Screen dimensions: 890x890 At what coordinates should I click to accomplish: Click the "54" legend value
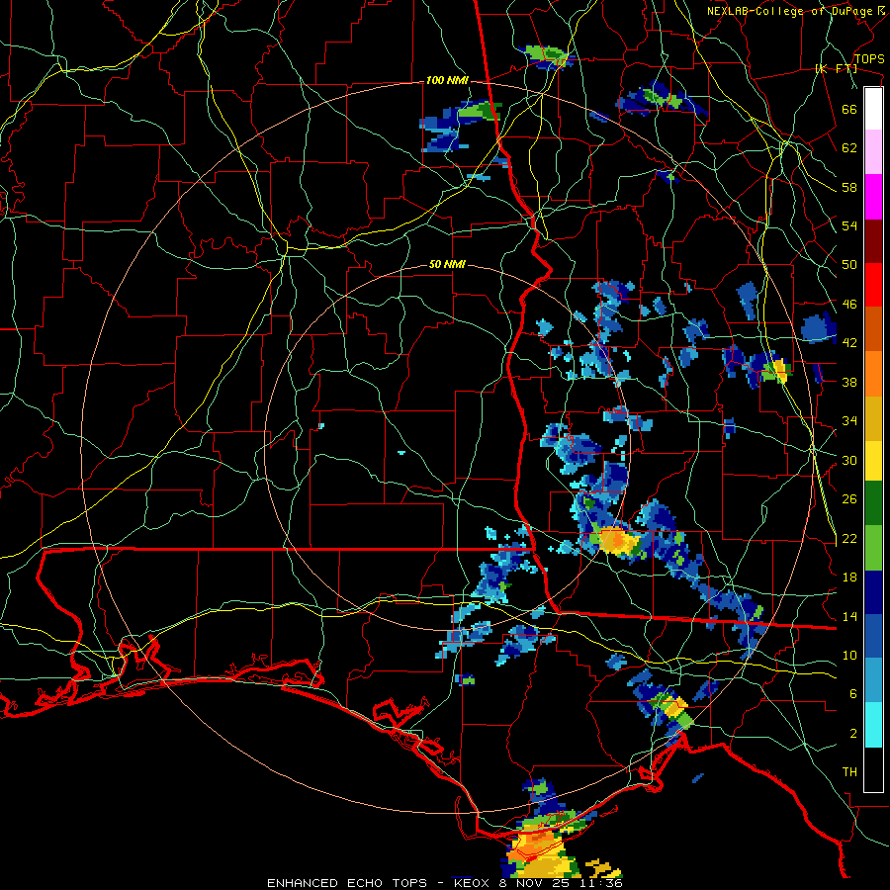pos(849,225)
